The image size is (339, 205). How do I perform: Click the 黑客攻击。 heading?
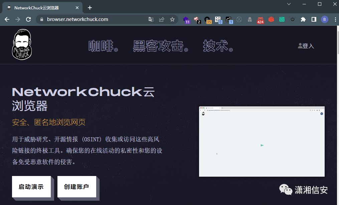click(x=160, y=46)
